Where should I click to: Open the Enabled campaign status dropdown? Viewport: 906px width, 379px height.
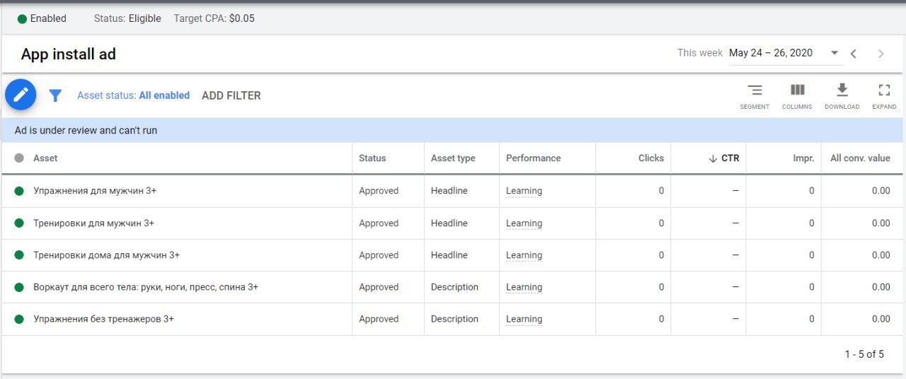(42, 18)
